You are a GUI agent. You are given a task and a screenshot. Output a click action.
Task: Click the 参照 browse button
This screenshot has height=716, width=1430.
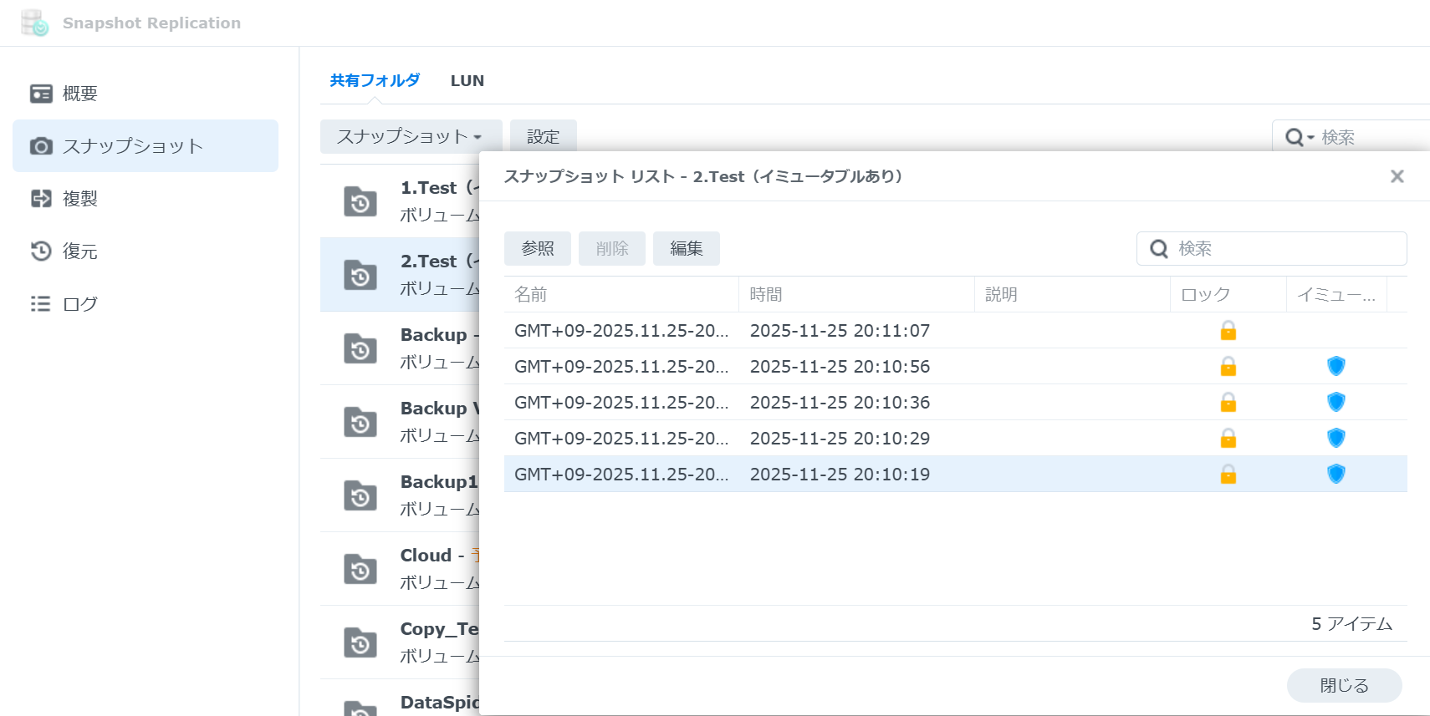[537, 249]
